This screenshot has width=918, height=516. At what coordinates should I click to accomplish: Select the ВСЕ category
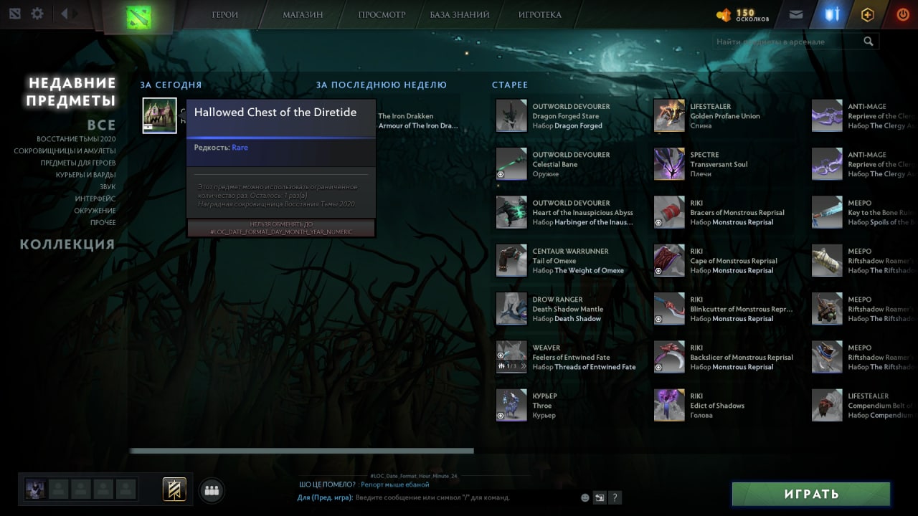point(101,125)
